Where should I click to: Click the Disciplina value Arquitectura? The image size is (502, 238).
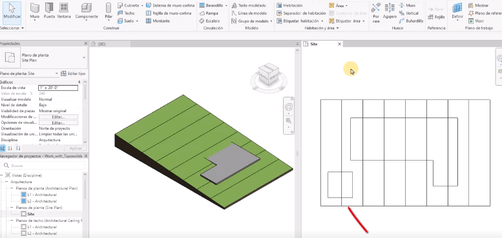point(50,140)
